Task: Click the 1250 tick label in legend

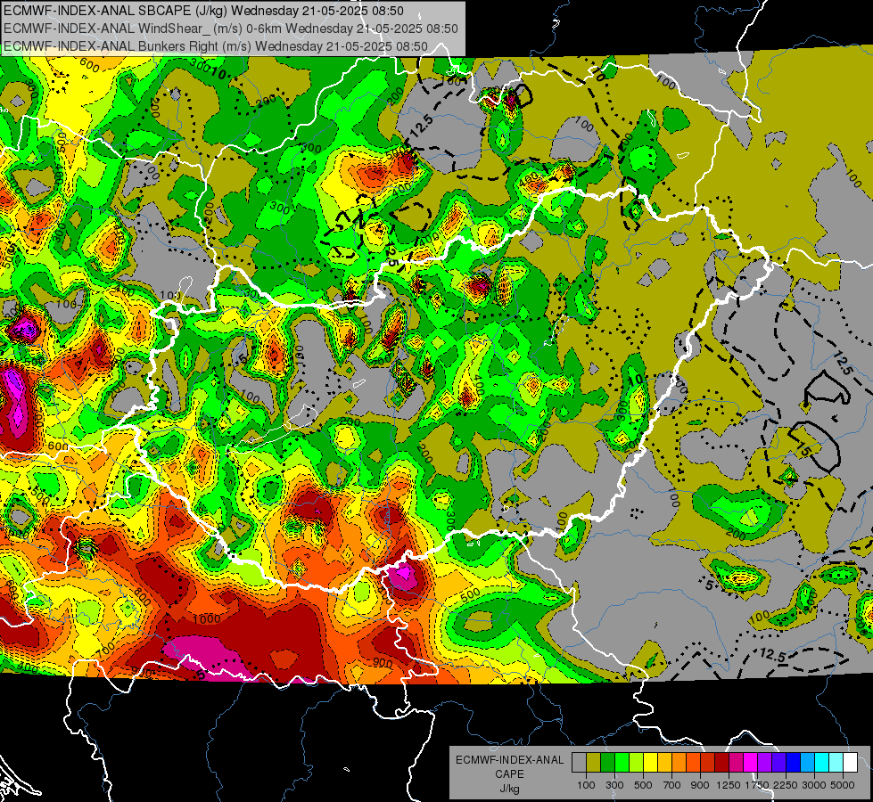Action: point(729,785)
